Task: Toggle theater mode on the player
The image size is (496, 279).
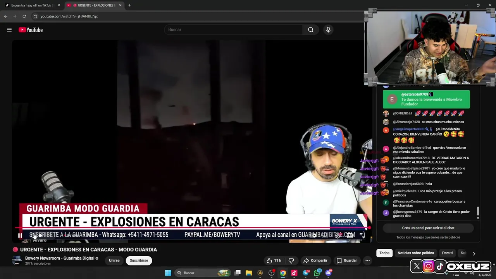Action: pos(350,235)
